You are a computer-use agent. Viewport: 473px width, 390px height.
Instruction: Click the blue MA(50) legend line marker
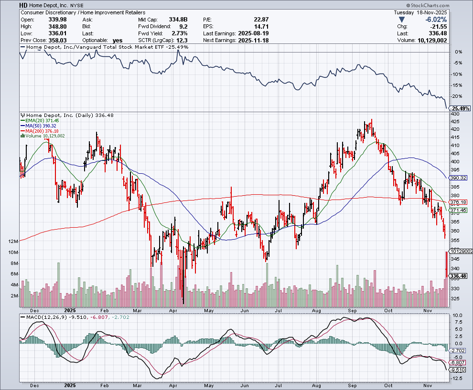[22, 126]
